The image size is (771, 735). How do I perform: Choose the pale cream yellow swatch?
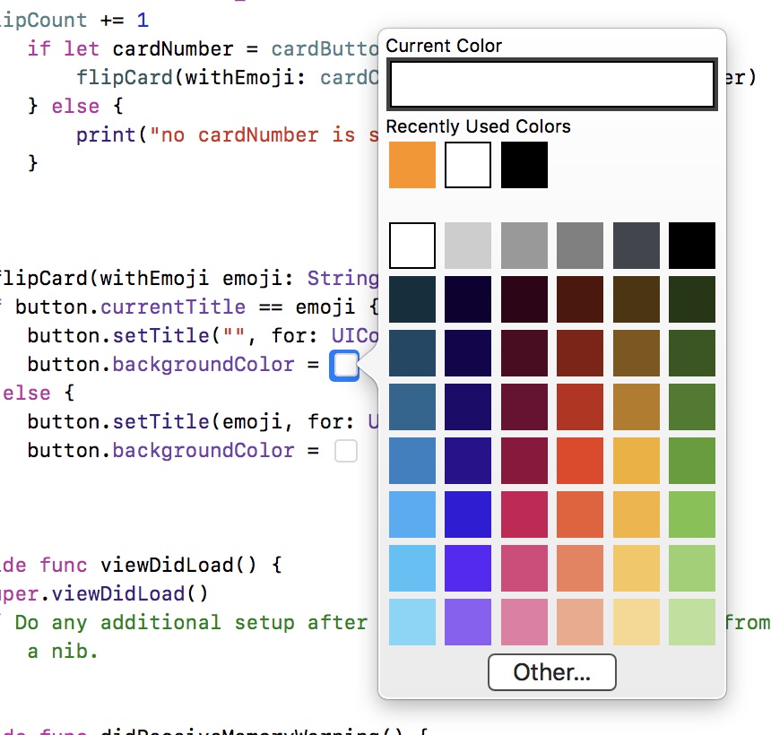click(637, 622)
